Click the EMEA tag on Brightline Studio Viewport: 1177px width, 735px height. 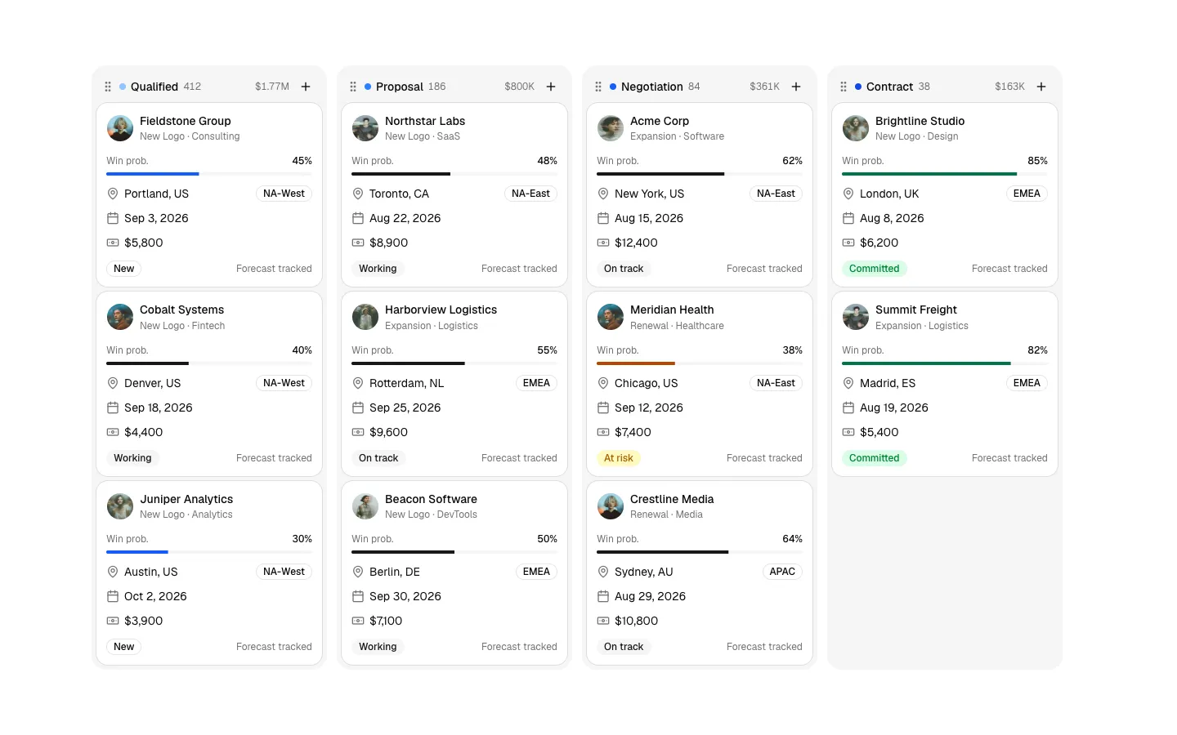pos(1027,194)
